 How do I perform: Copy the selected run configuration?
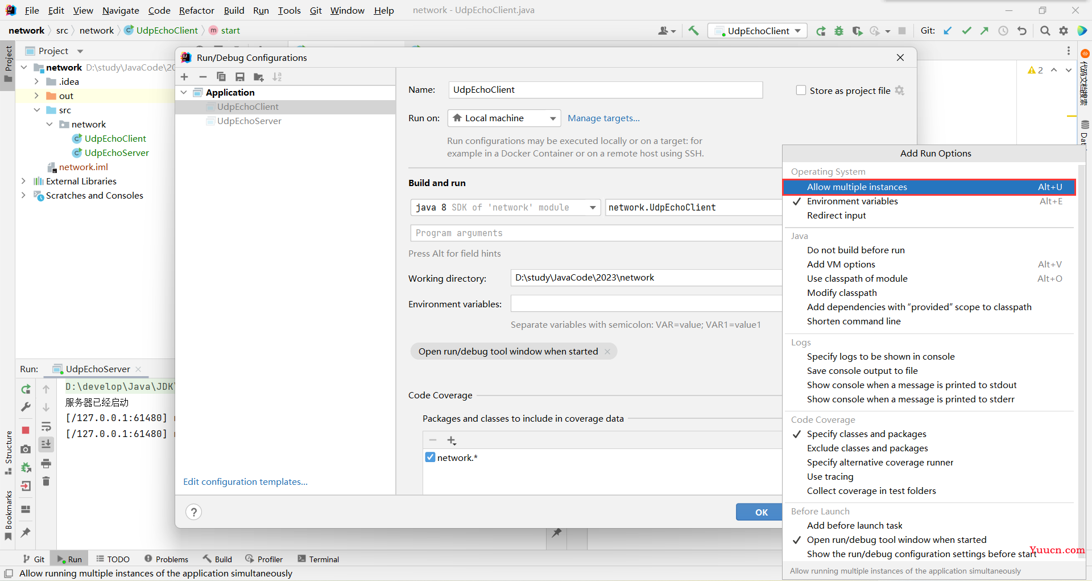(221, 77)
